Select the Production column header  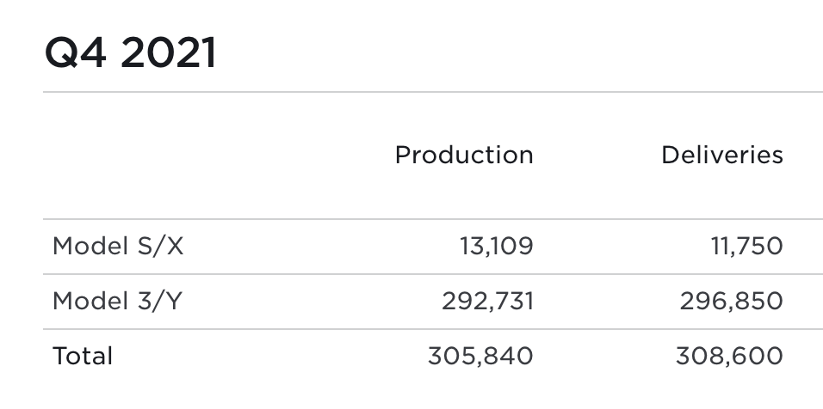pos(464,156)
